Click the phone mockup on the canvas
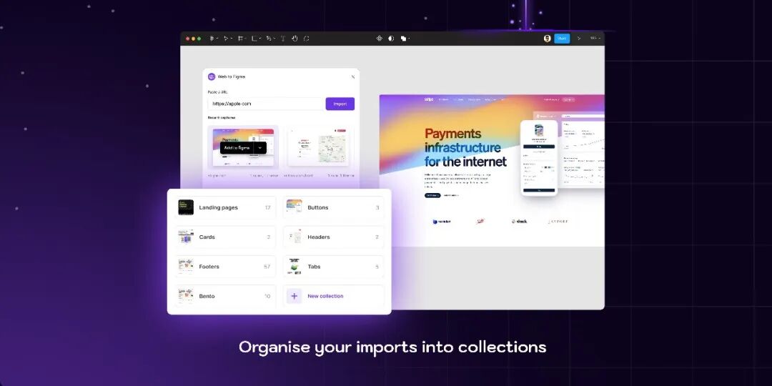Screen dimensions: 772x386 539,157
